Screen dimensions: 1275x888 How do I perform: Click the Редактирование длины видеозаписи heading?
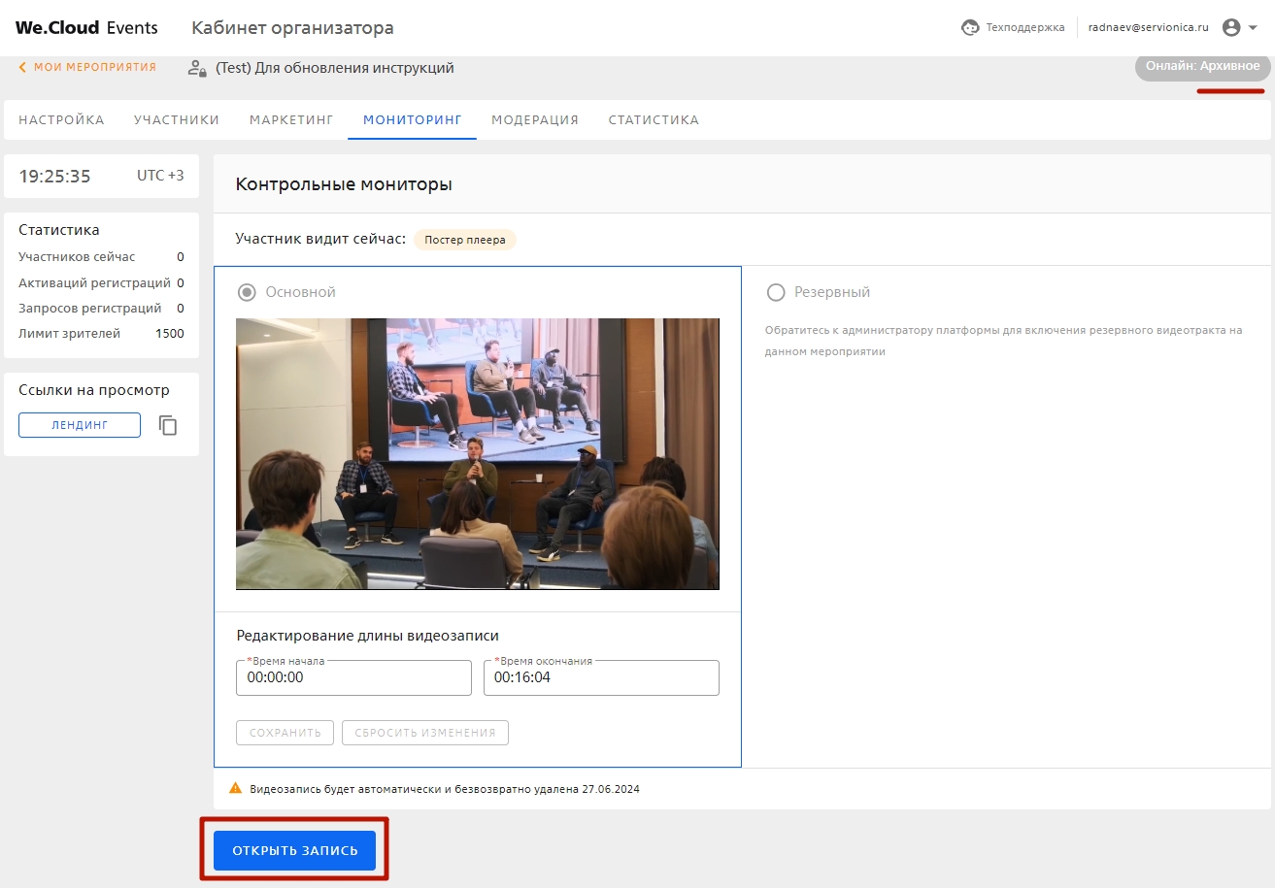point(367,636)
